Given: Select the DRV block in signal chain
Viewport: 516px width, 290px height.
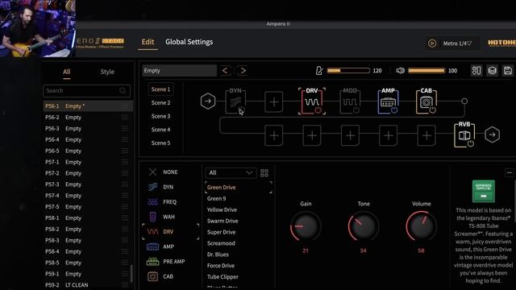Looking at the screenshot, I should (x=312, y=101).
